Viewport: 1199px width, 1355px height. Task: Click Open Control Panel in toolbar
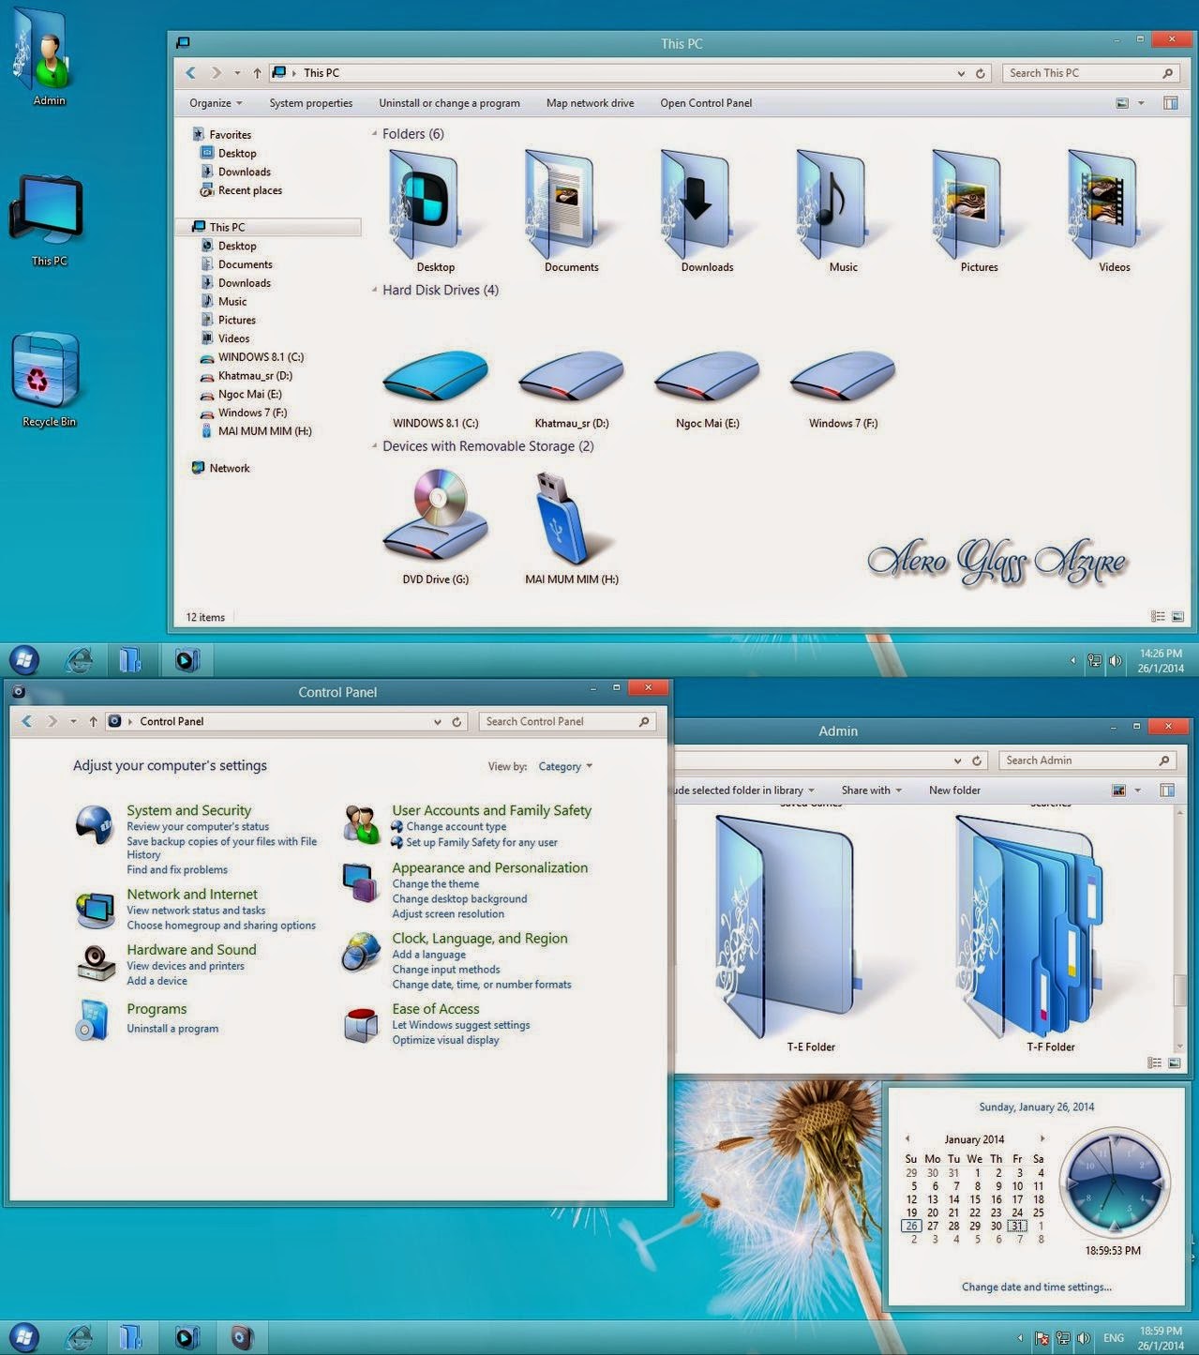pyautogui.click(x=705, y=103)
